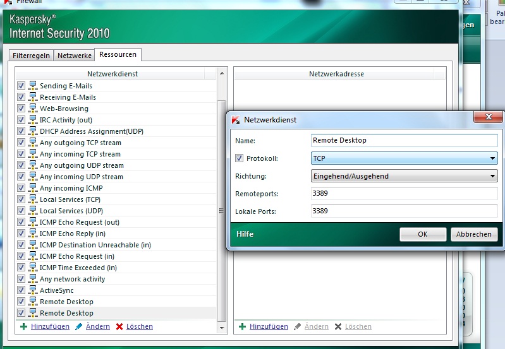Click the icon beside ICMP Echo Reply (in)
The image size is (505, 349).
(x=33, y=234)
